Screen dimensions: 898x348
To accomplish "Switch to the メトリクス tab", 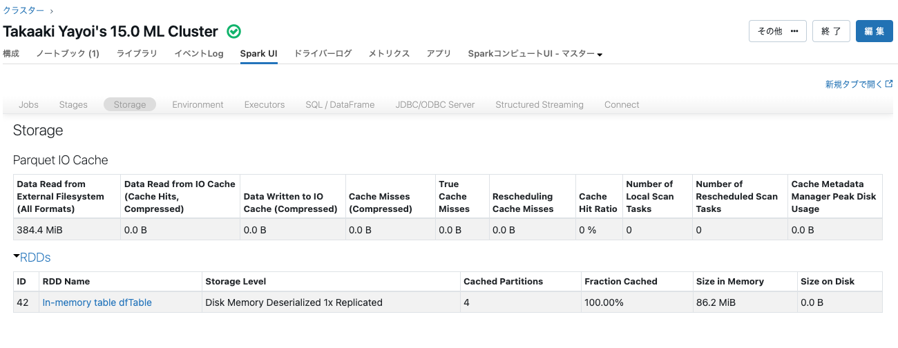I will [x=389, y=54].
